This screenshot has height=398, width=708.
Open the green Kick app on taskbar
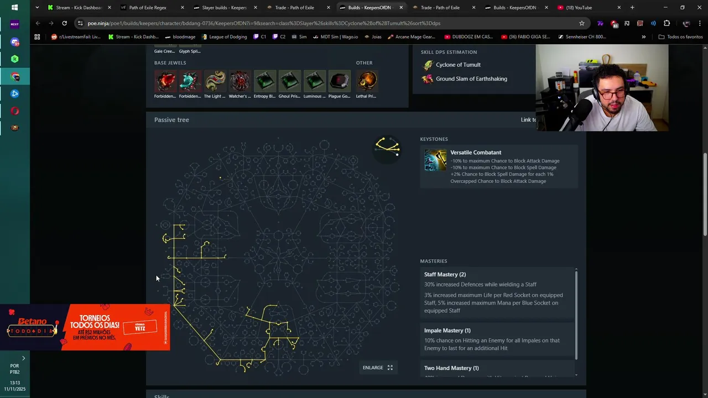(15, 59)
